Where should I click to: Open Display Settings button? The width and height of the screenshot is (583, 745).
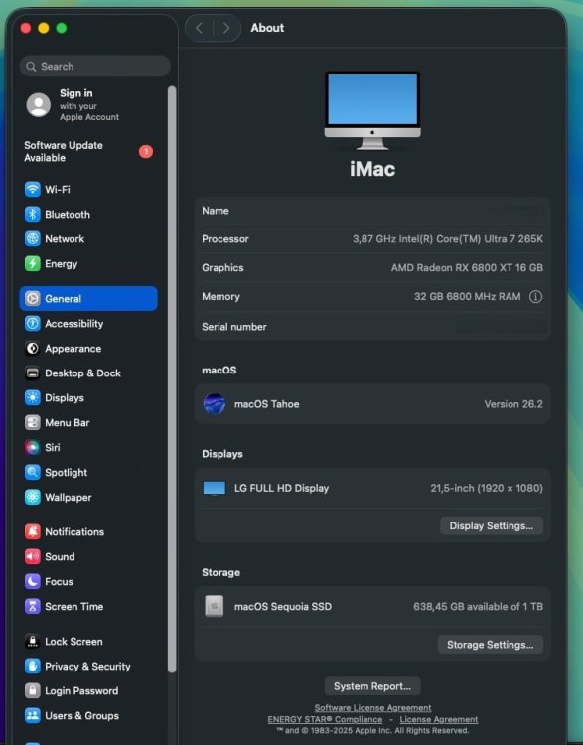click(x=492, y=525)
